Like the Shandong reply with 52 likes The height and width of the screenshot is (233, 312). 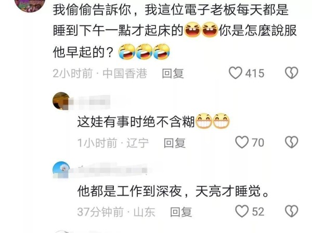point(242,211)
